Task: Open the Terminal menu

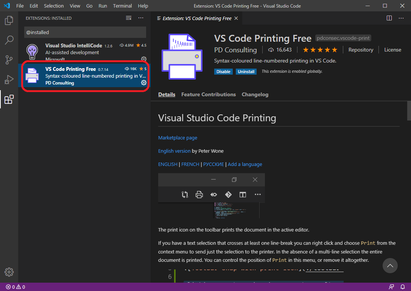Action: pos(122,6)
